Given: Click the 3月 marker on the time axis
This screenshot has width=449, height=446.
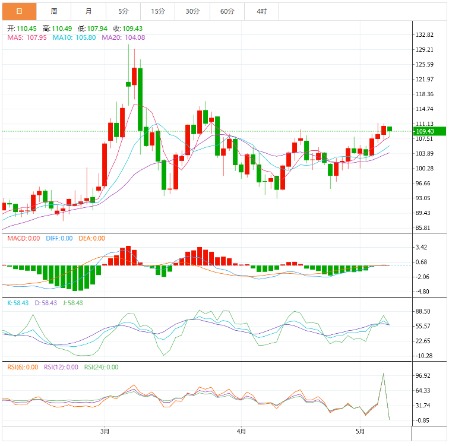Looking at the screenshot, I should (106, 431).
